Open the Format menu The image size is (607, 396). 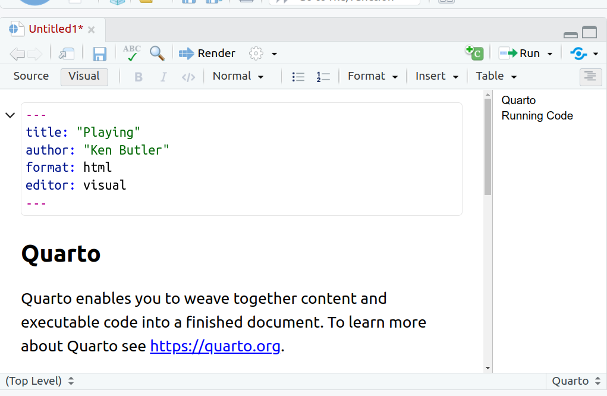click(x=373, y=76)
